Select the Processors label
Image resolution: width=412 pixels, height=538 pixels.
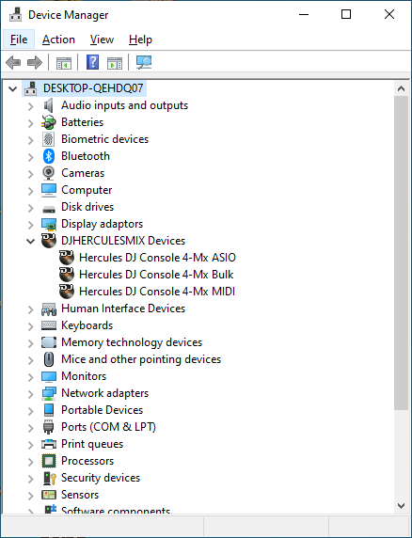click(x=87, y=461)
